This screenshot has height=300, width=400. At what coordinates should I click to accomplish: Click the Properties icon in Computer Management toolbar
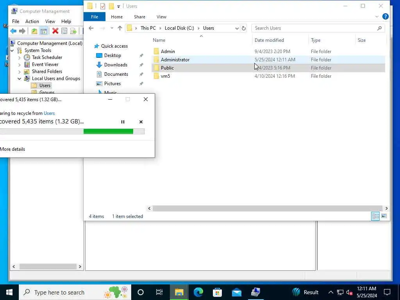coord(64,31)
